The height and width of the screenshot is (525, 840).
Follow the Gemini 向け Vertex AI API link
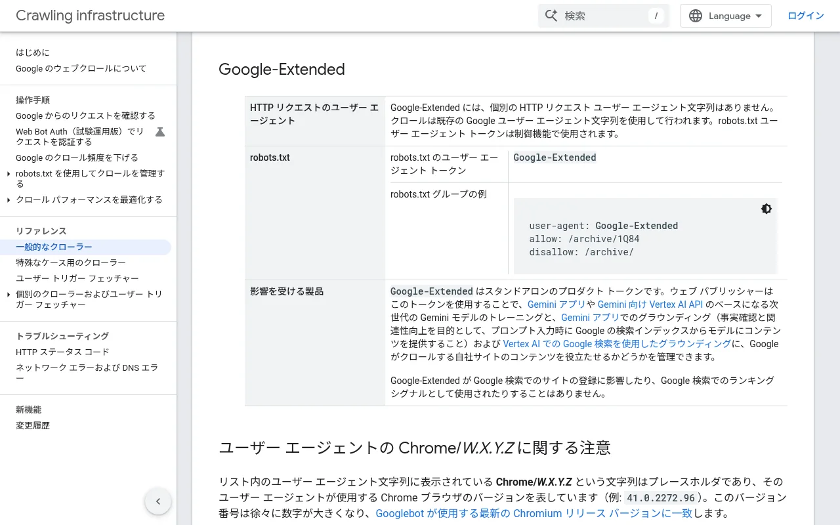[x=650, y=304]
